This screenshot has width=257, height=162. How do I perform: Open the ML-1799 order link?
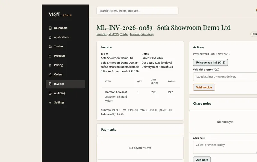[113, 34]
